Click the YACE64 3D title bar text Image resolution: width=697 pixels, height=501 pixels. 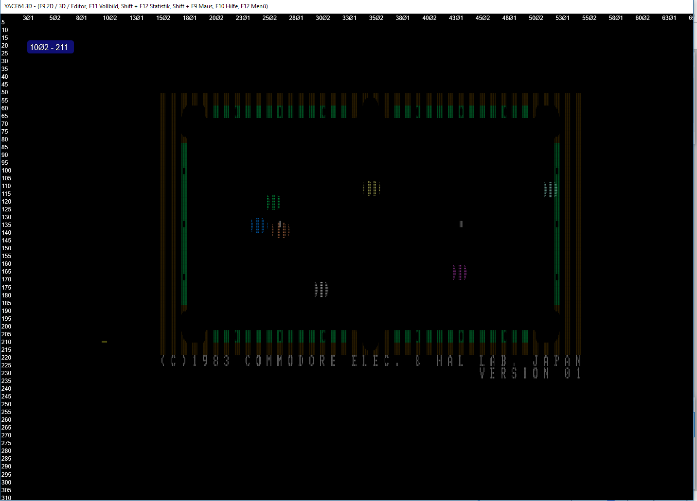[136, 6]
